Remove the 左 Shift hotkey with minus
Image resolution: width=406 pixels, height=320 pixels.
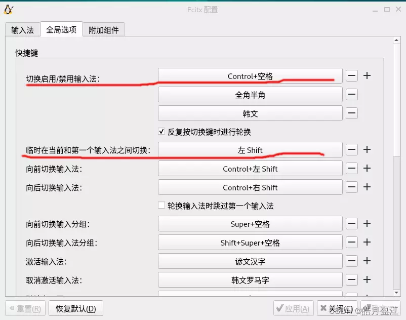pos(352,150)
